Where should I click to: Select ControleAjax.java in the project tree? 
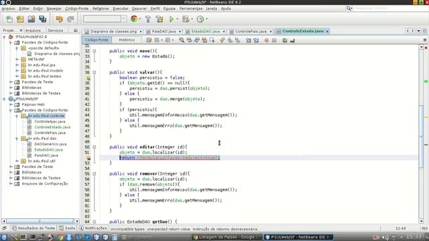pyautogui.click(x=50, y=121)
